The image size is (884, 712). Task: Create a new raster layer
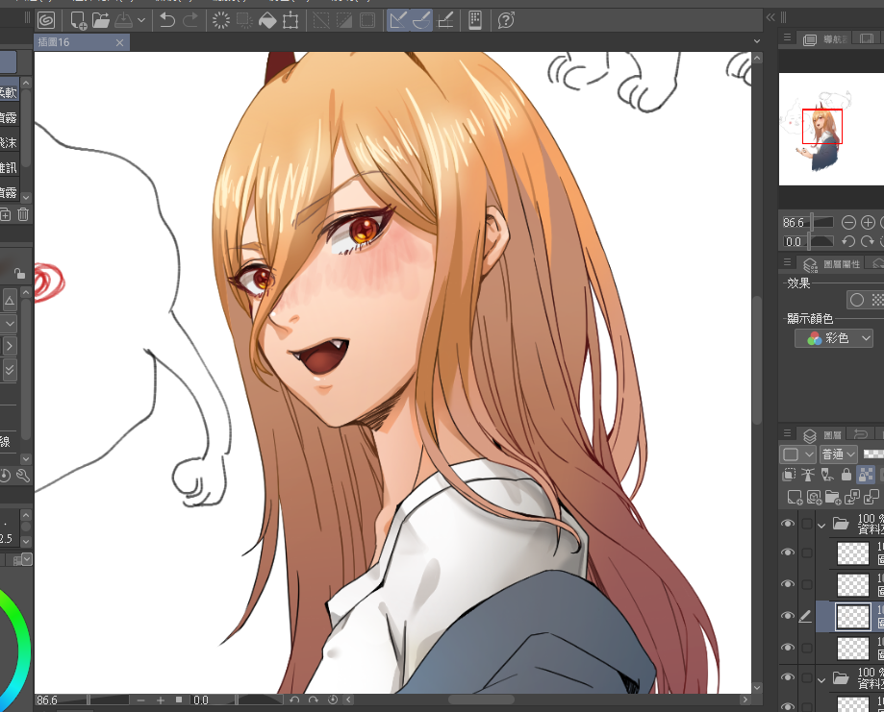(x=795, y=498)
